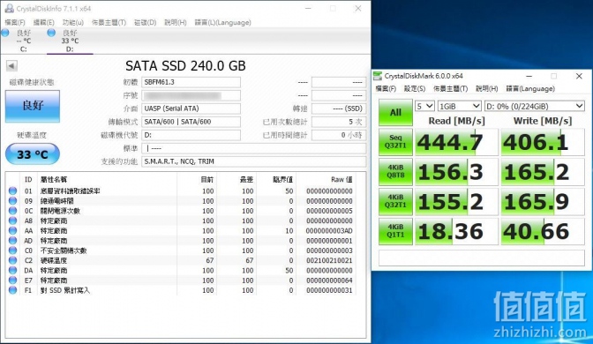This screenshot has width=593, height=344.
Task: Open the D: 0% drive selection dropdown
Action: coord(535,106)
